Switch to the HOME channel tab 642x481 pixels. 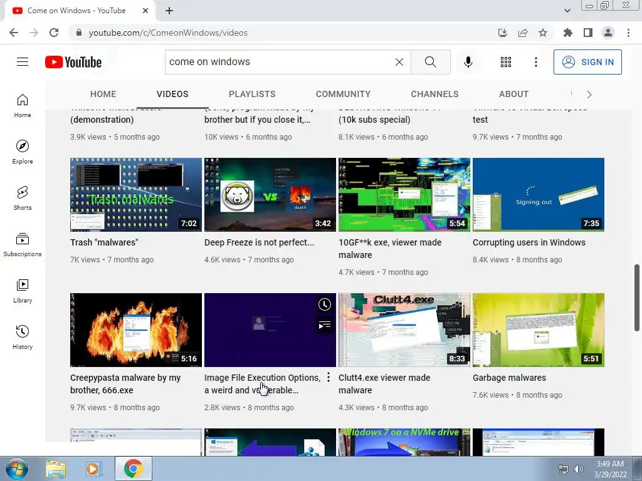tap(103, 94)
